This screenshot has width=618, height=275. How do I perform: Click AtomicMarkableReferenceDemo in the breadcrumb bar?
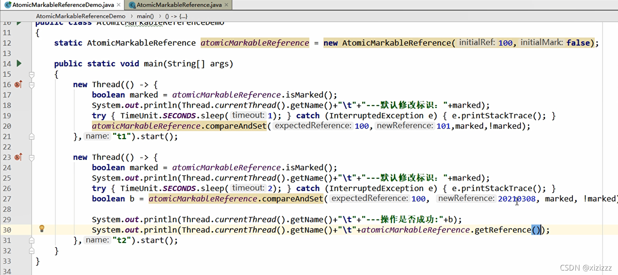click(81, 16)
